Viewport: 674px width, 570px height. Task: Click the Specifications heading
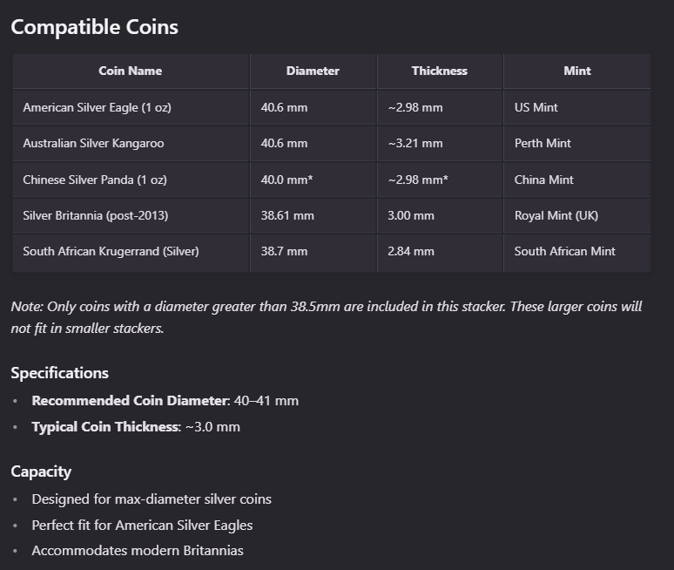[59, 373]
